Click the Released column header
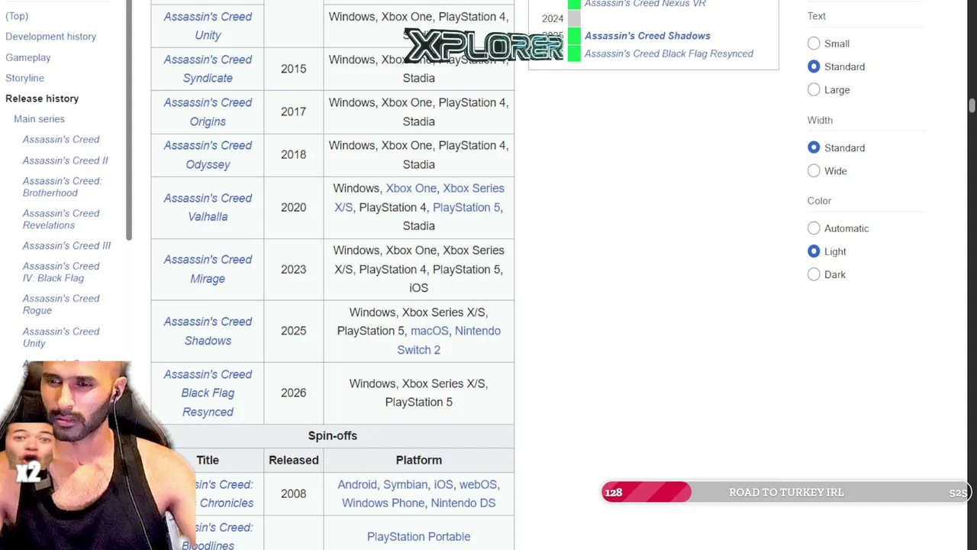Screen dimensions: 977x550 pos(294,460)
